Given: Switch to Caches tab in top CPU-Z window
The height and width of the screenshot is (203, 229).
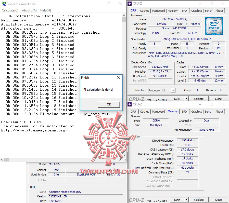Looking at the screenshot, I should pos(144,11).
